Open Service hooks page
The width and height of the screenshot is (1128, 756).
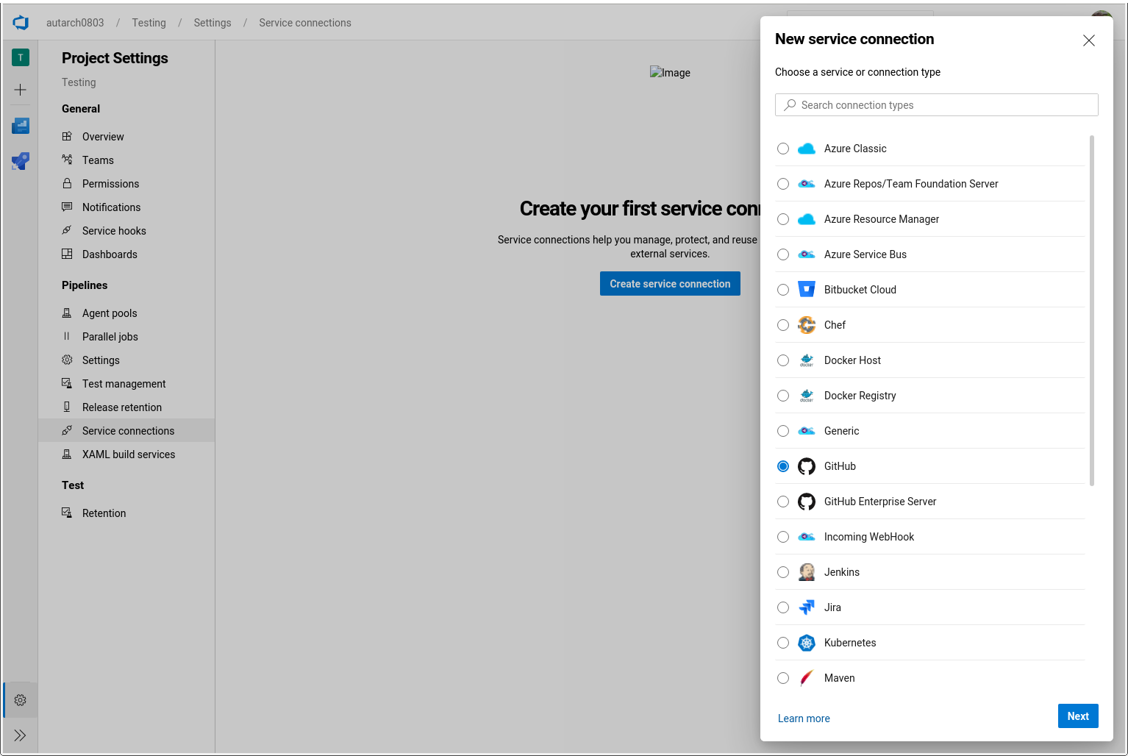[x=126, y=231]
